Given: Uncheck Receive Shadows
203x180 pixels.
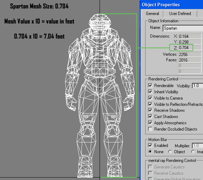Looking at the screenshot, I should coord(150,110).
